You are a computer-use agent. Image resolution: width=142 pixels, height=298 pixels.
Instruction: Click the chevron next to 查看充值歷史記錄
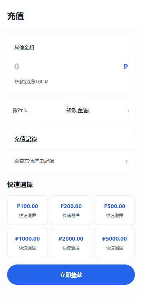(x=127, y=161)
